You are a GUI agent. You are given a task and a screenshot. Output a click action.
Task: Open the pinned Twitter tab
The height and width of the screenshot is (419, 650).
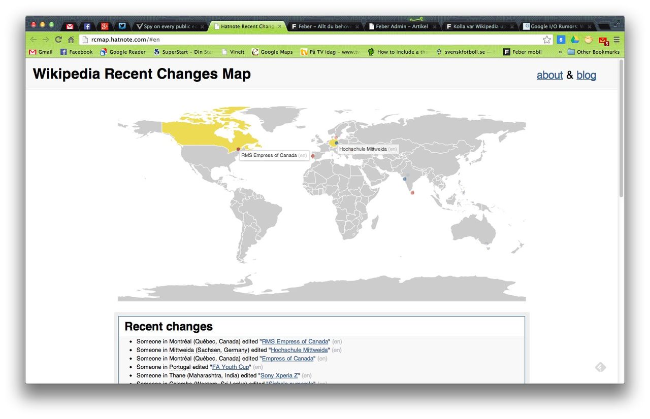click(122, 26)
